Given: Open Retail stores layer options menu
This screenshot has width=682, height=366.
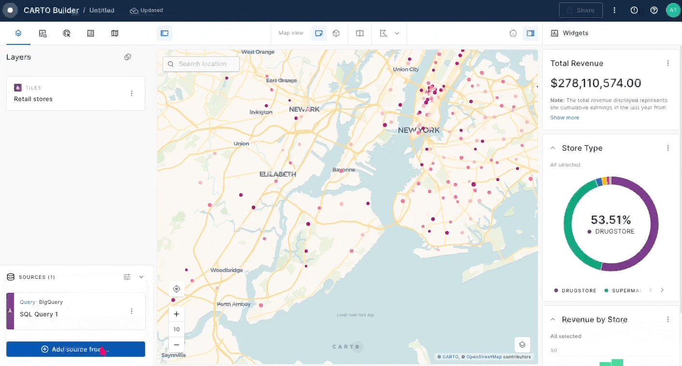Looking at the screenshot, I should [132, 93].
